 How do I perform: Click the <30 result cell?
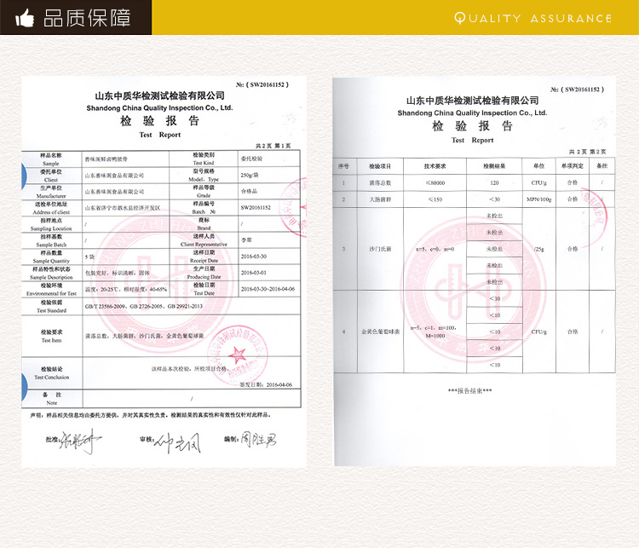(x=494, y=199)
